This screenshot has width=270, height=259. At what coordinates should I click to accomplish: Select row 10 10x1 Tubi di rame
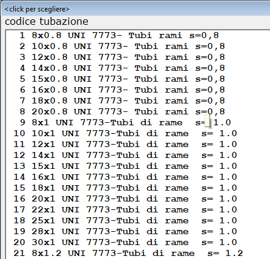[138, 133]
